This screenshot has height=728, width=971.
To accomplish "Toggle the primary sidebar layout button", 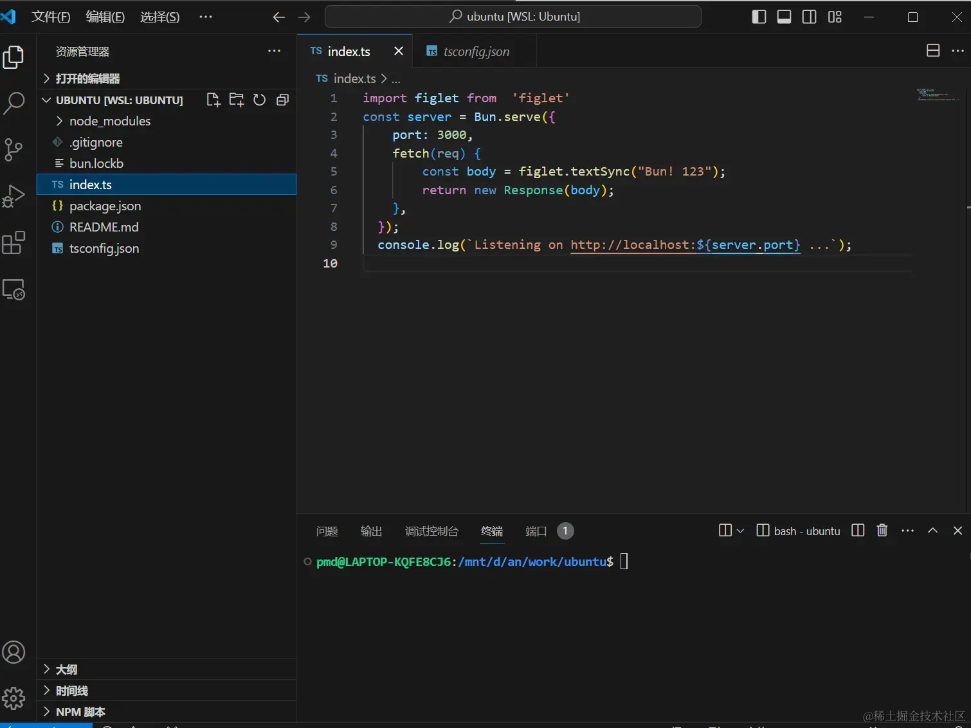I will click(x=759, y=17).
